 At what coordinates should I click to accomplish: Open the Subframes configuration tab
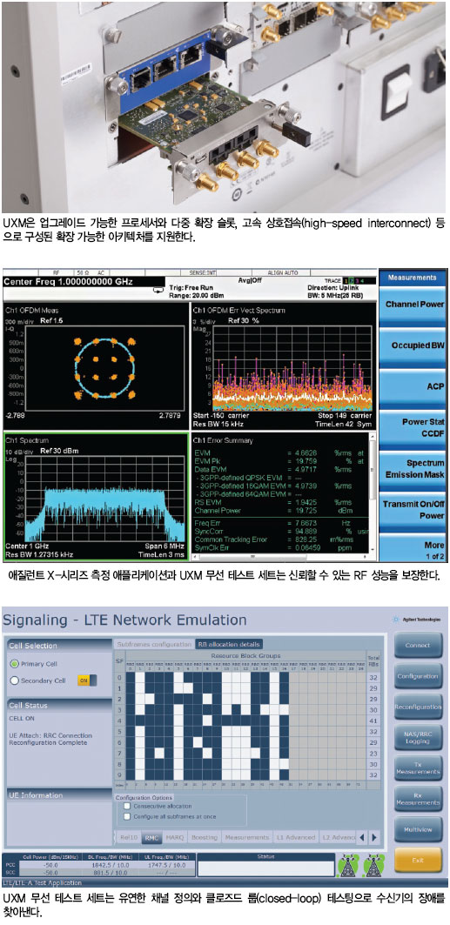[x=153, y=644]
